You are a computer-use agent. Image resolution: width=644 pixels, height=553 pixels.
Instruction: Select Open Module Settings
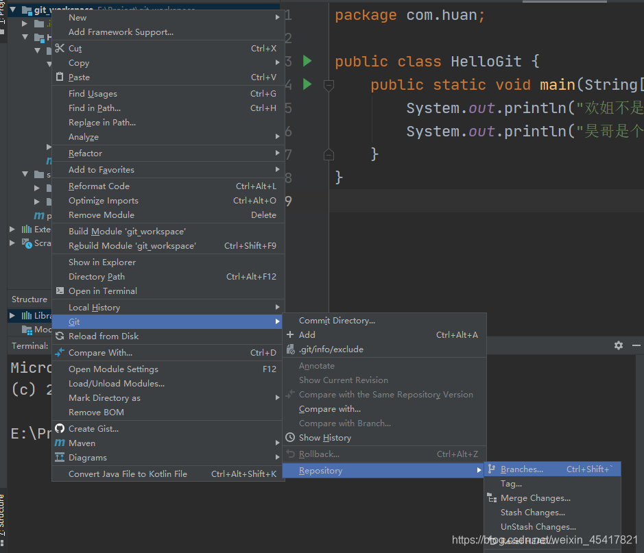[x=169, y=369]
